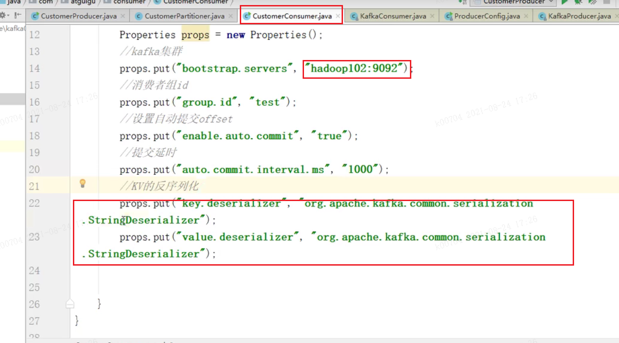This screenshot has height=343, width=619.
Task: Click gutter line number 27
Action: pyautogui.click(x=34, y=321)
